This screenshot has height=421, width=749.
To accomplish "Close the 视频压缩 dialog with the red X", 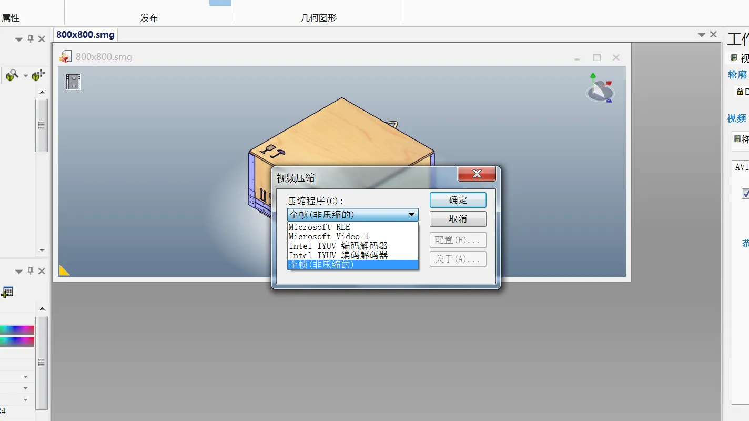I will pos(477,174).
